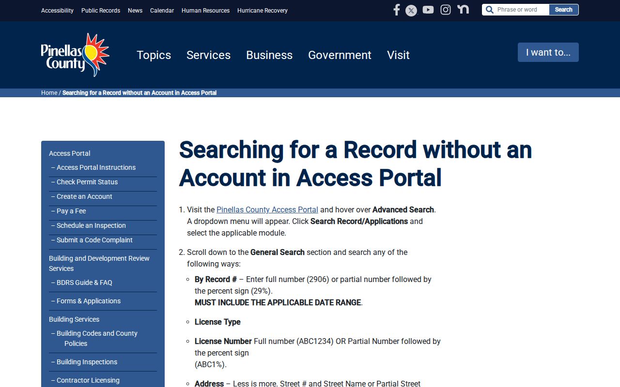
Task: Follow the Pinellas County Access Portal link
Action: (x=267, y=210)
